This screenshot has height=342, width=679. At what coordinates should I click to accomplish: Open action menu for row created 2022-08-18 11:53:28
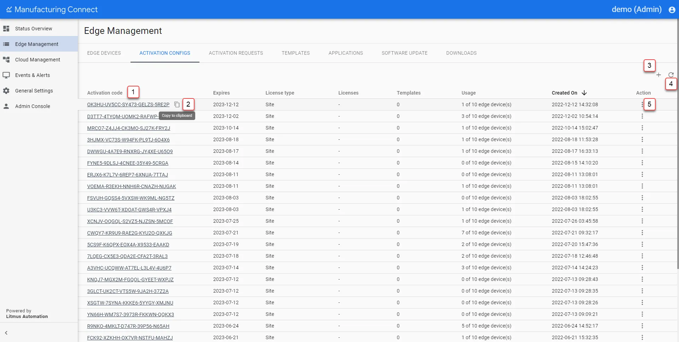point(642,139)
